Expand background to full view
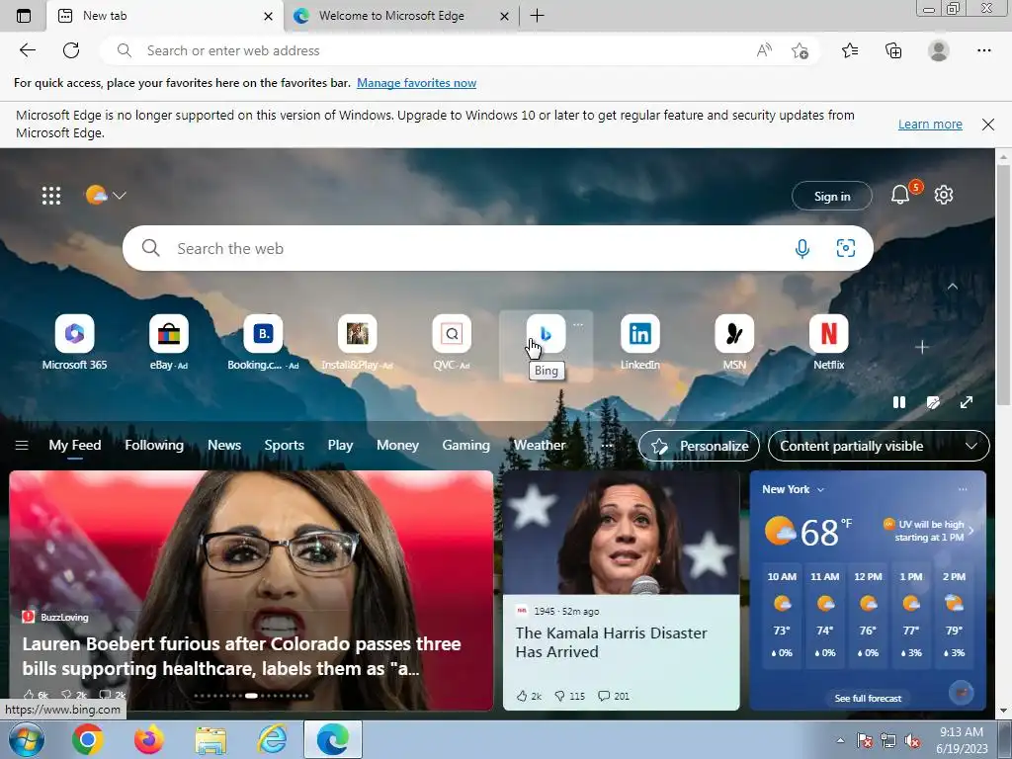 point(967,403)
